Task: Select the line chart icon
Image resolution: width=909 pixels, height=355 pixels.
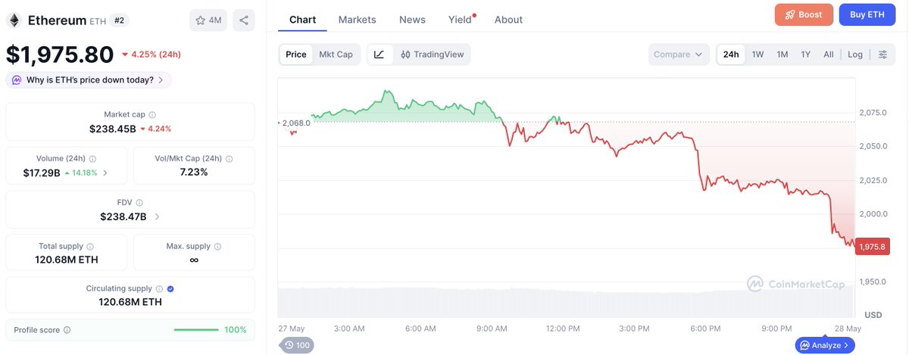Action: tap(380, 54)
